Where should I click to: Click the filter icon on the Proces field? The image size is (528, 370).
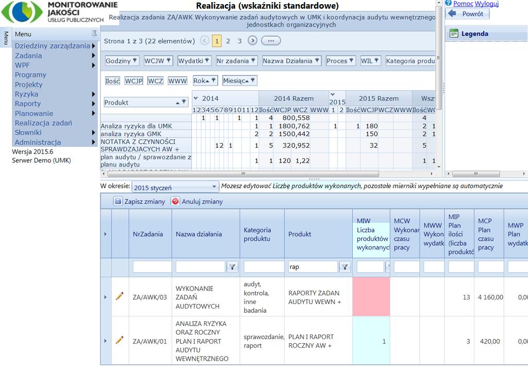point(351,61)
